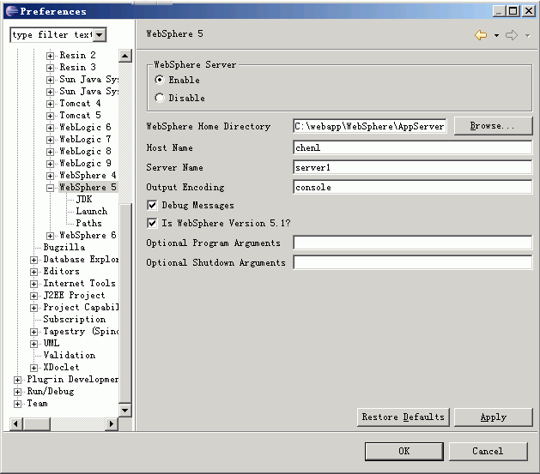Select the XDoclet tree item

point(61,368)
